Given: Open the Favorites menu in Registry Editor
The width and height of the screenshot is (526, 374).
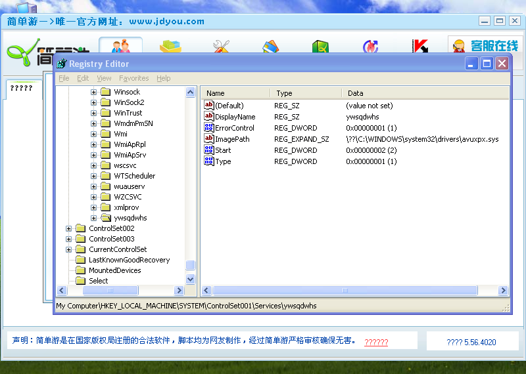Looking at the screenshot, I should (x=134, y=78).
